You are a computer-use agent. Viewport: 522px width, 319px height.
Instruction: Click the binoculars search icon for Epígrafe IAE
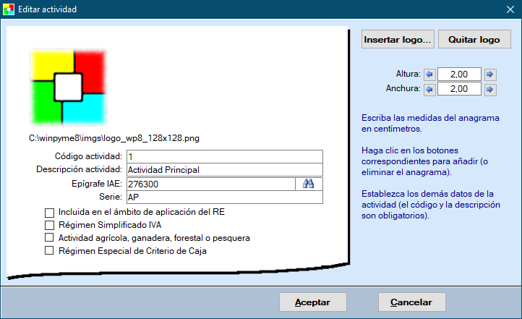coord(309,184)
